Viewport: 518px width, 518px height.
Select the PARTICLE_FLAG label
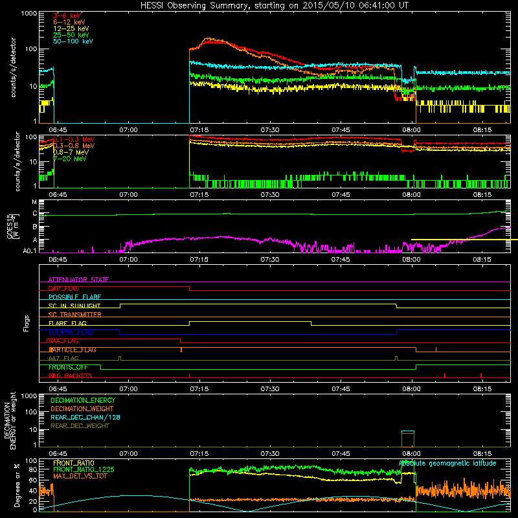73,350
